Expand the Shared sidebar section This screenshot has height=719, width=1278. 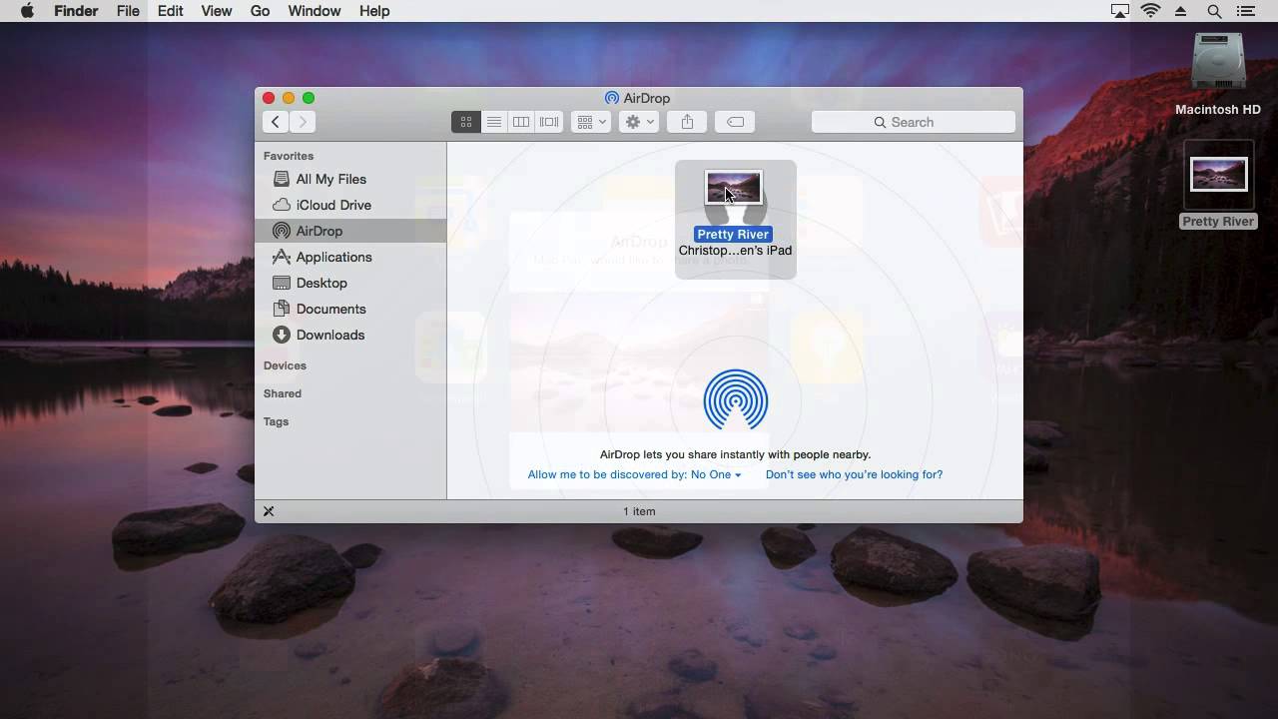tap(283, 393)
